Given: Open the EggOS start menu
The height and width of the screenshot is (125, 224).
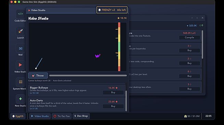Looking at the screenshot, I should click(x=18, y=116).
